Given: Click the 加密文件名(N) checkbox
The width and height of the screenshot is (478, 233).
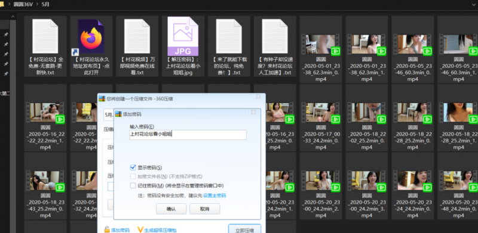Looking at the screenshot, I should (x=133, y=176).
